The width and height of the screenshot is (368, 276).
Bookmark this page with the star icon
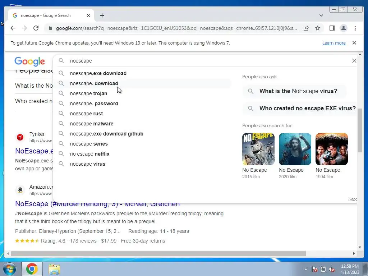[x=318, y=28]
